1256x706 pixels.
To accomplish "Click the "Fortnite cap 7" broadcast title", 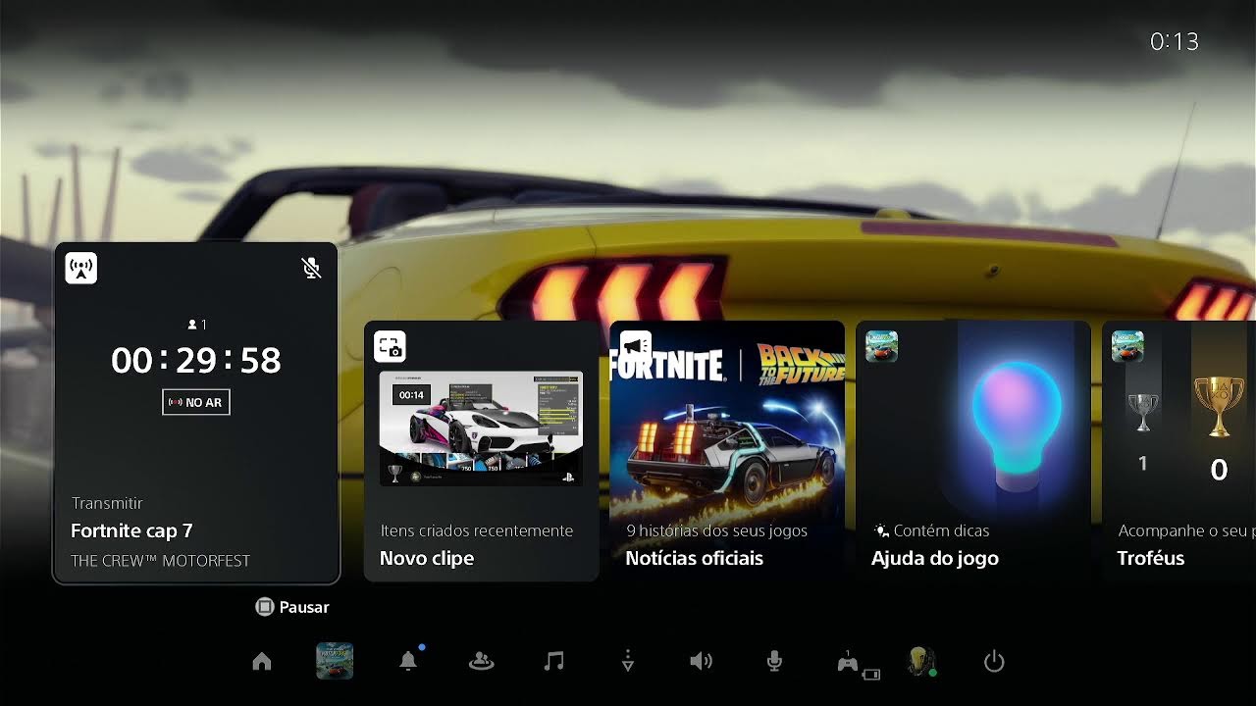I will (131, 531).
